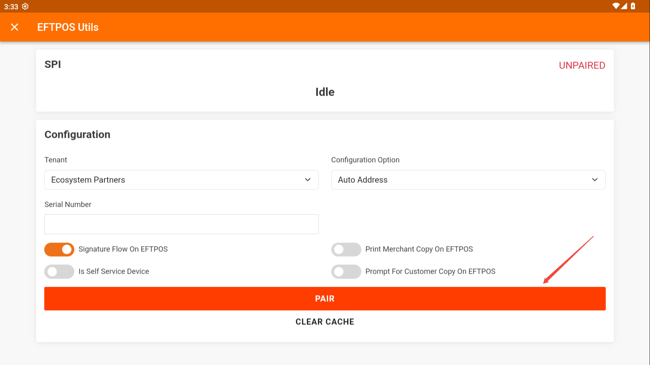The image size is (650, 365).
Task: Enable Is Self Service Device switch
Action: tap(59, 272)
